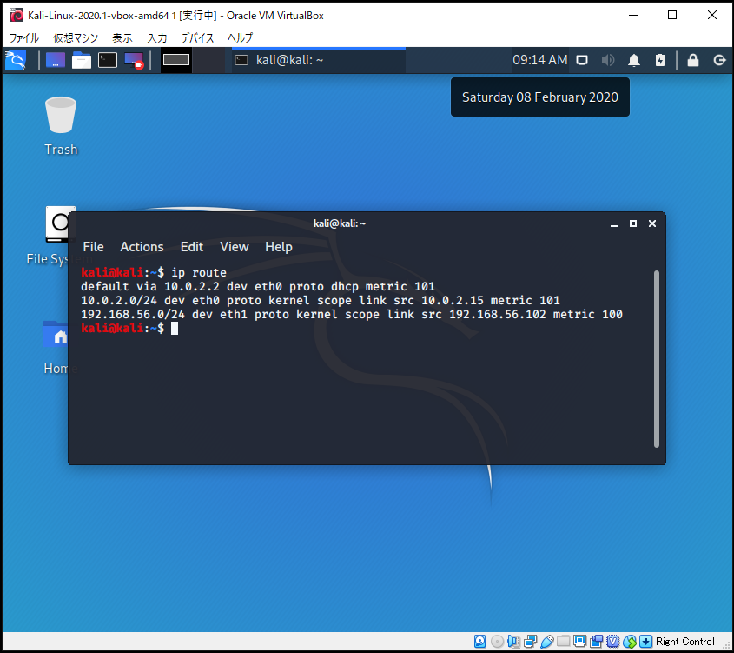Click the audio status bar icon
This screenshot has width=734, height=653.
pos(513,642)
